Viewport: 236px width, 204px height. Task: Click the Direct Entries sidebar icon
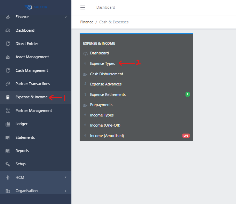point(8,44)
